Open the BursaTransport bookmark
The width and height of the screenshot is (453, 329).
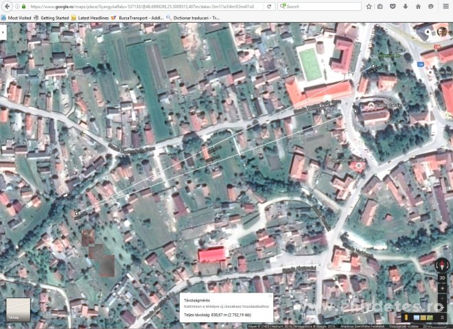137,18
